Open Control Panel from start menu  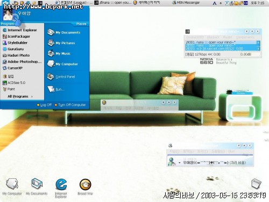point(61,76)
